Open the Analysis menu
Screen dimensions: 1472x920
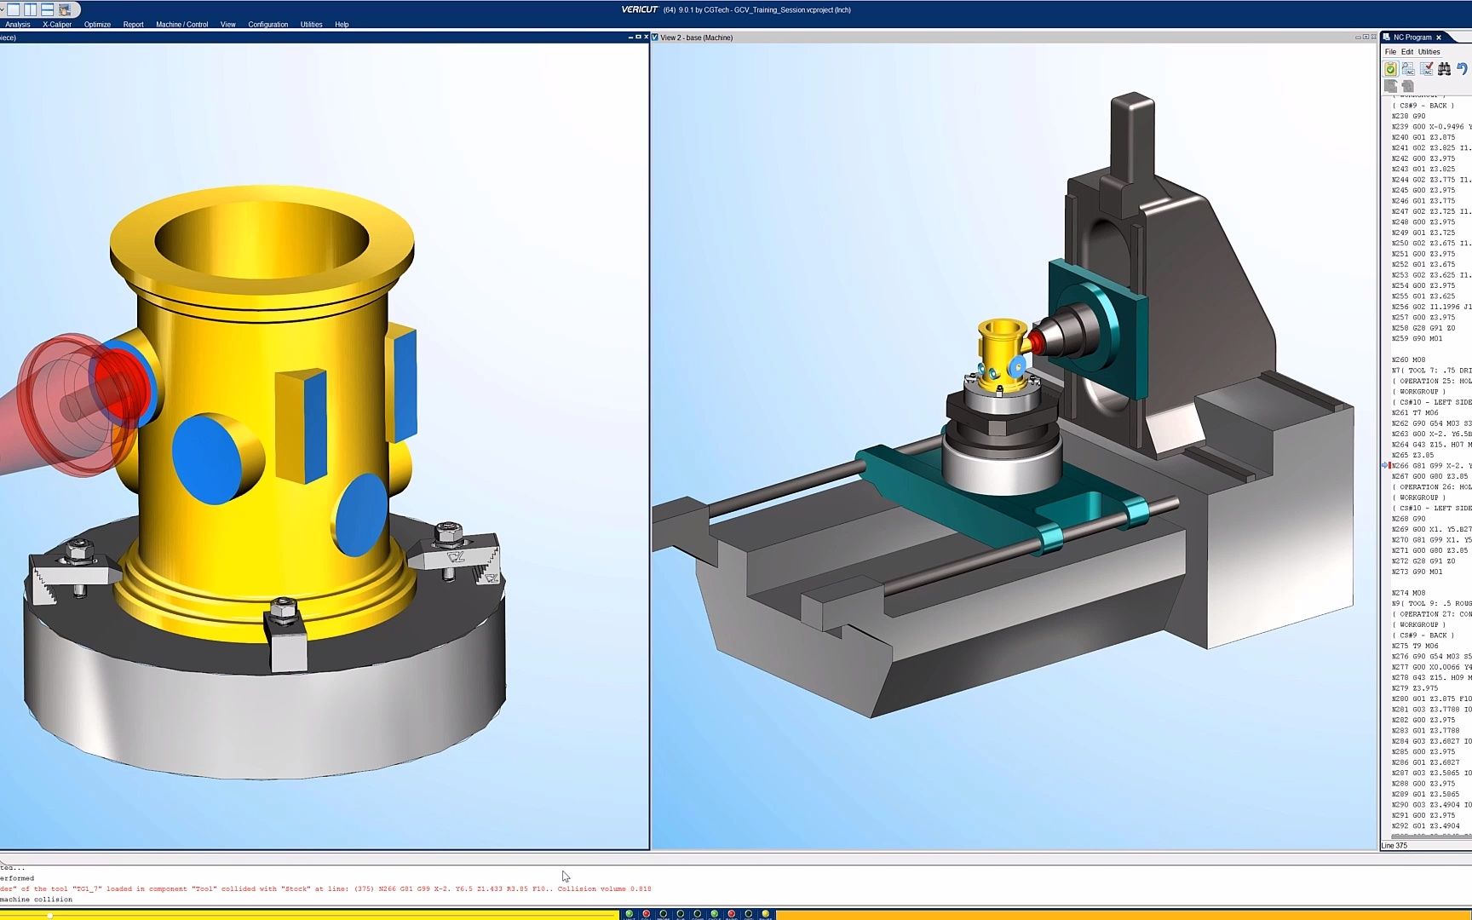pyautogui.click(x=17, y=25)
